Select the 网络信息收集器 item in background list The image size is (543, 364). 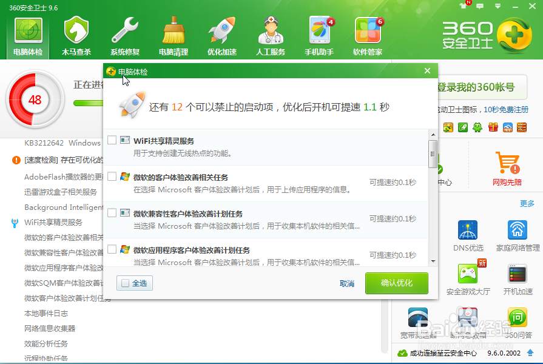[50, 329]
